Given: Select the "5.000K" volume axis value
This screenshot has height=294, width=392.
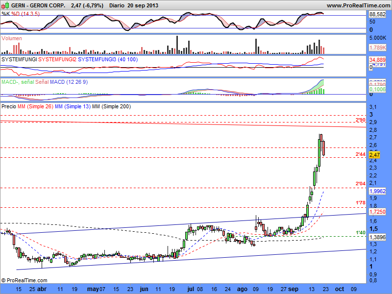Looking at the screenshot, I should [x=378, y=38].
